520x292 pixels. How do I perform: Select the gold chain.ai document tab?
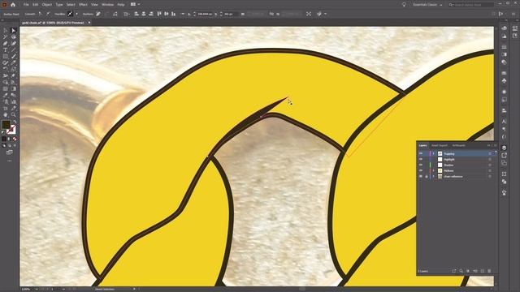point(53,23)
